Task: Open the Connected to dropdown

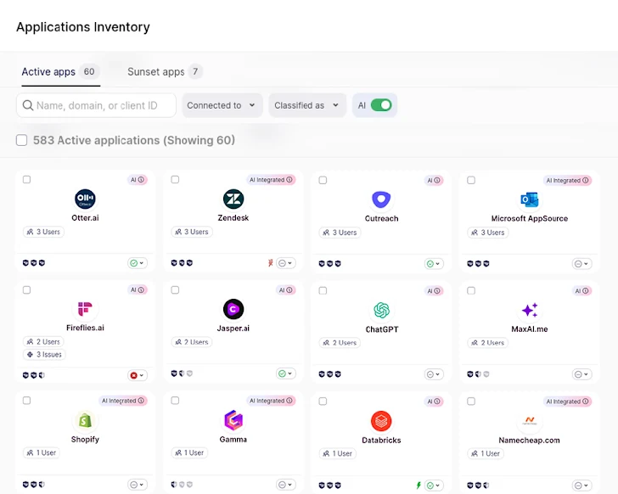Action: 222,105
